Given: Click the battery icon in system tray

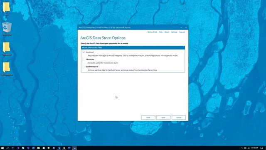Looking at the screenshot, I should pos(245,148).
